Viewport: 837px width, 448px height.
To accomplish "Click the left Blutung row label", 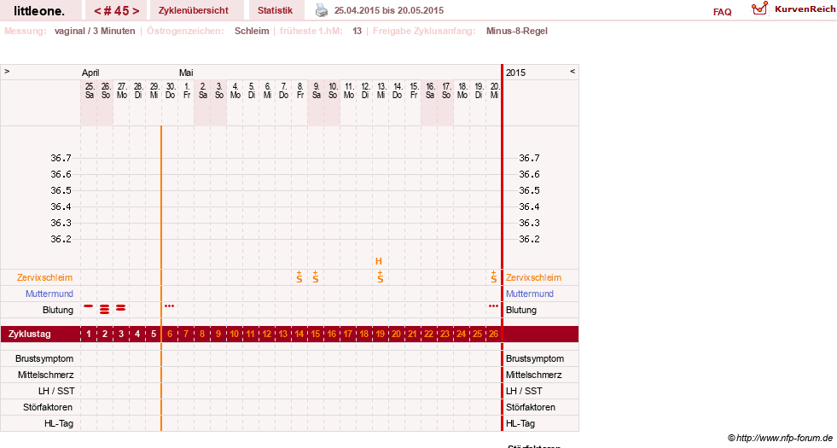I will 58,310.
